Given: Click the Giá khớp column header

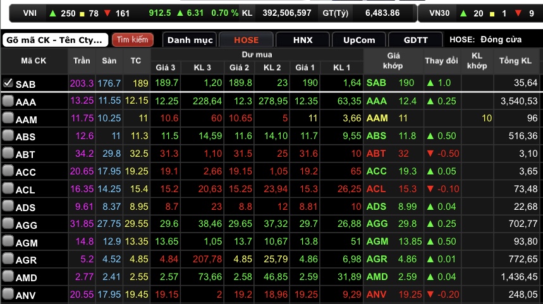Looking at the screenshot, I should click(393, 61).
